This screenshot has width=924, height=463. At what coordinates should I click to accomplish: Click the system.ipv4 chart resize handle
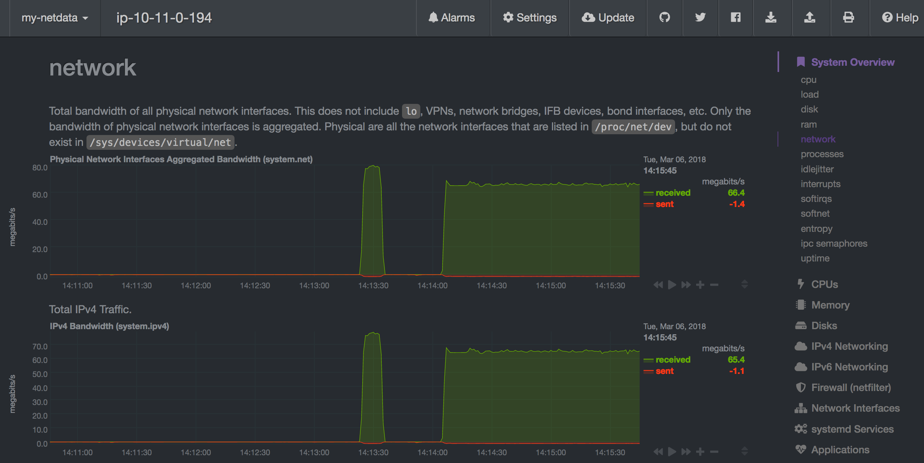coord(744,451)
